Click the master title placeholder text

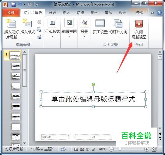93,99
